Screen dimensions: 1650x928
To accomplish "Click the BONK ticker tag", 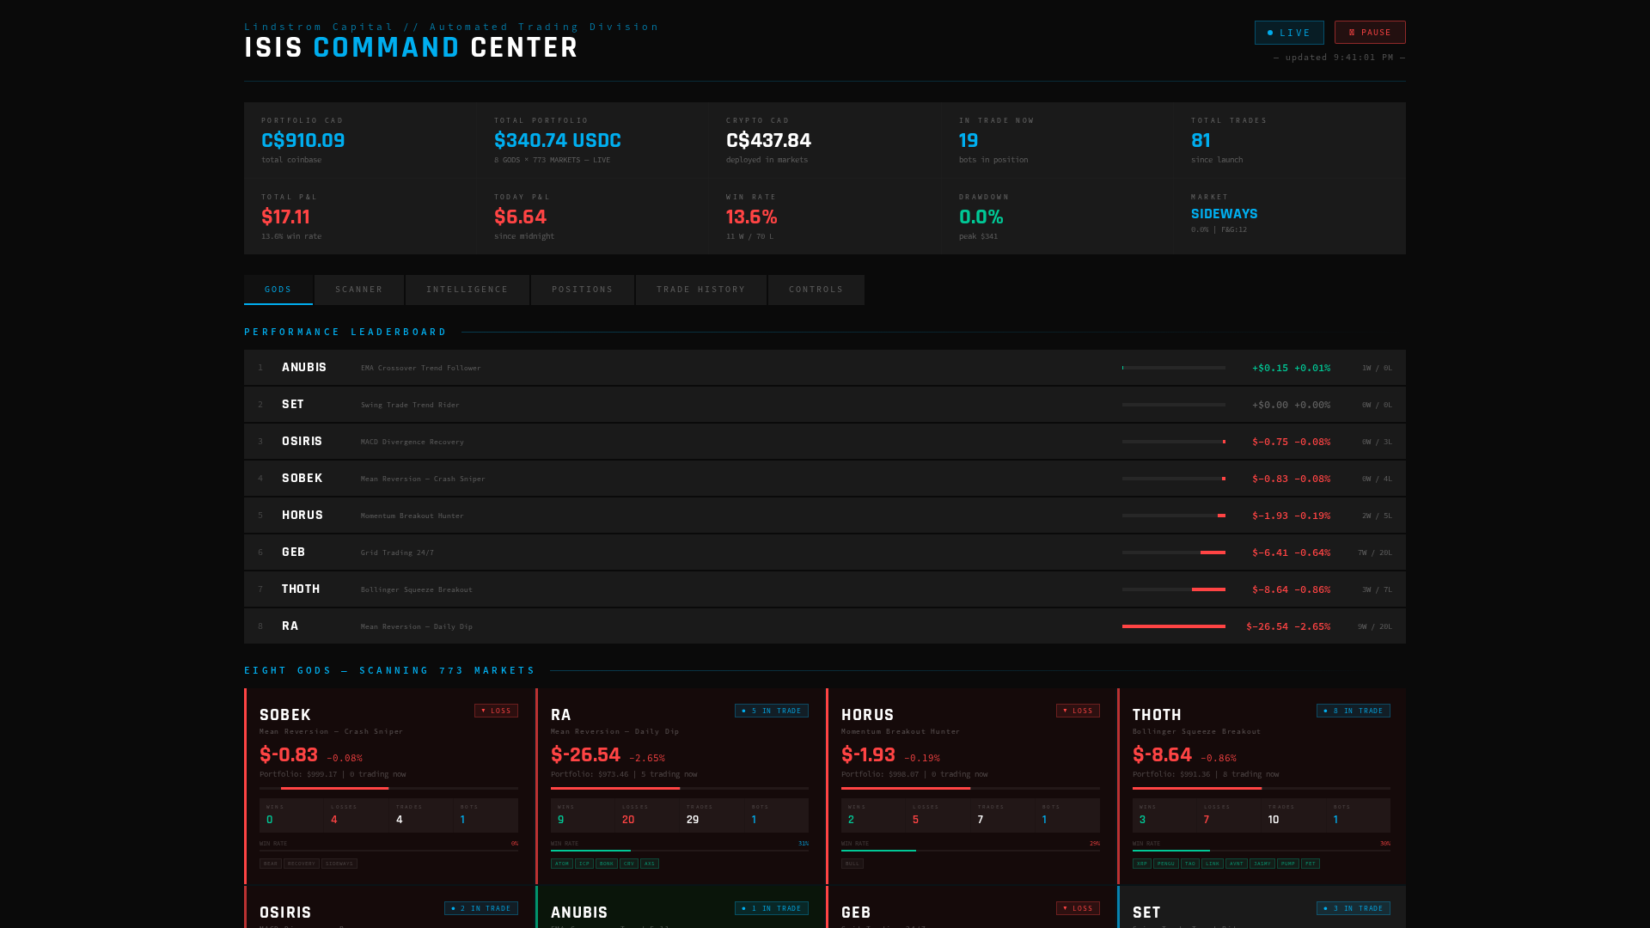I will (607, 864).
